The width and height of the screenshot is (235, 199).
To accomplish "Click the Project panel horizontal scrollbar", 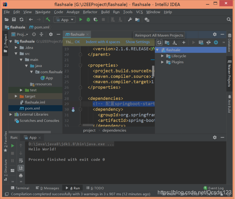I will point(30,132).
